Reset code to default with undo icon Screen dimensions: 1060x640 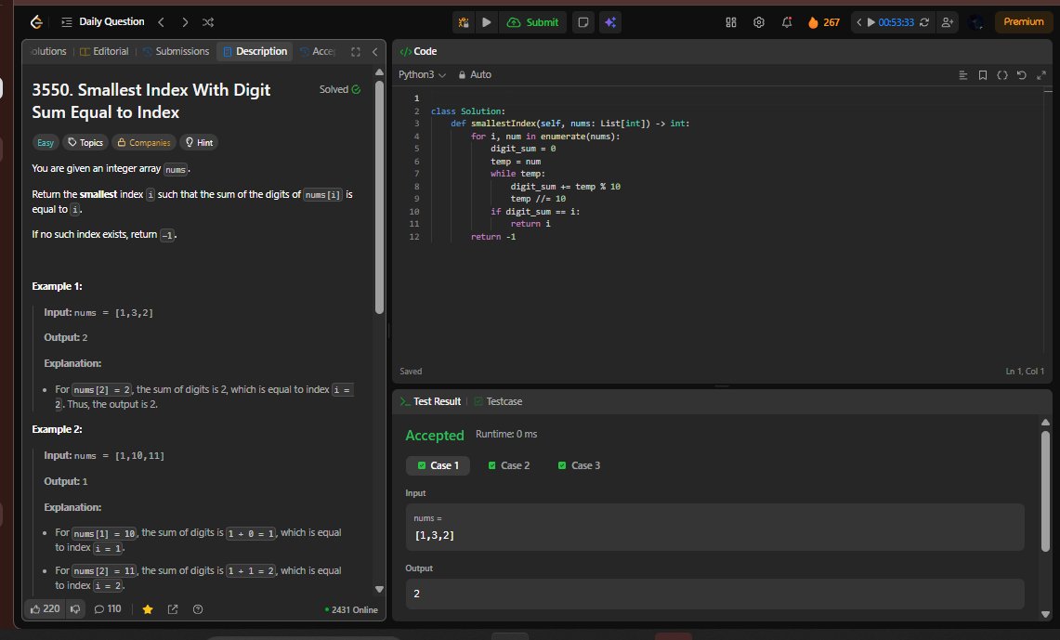tap(1022, 75)
